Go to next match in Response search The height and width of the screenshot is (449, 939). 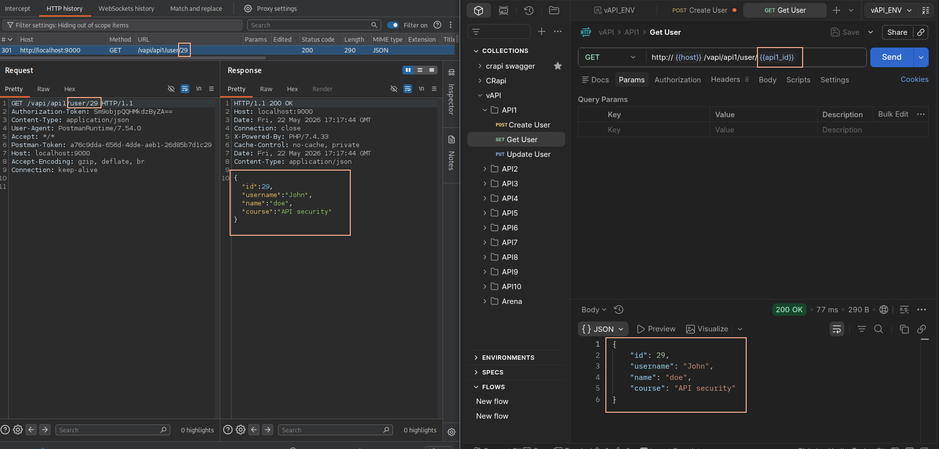click(268, 430)
